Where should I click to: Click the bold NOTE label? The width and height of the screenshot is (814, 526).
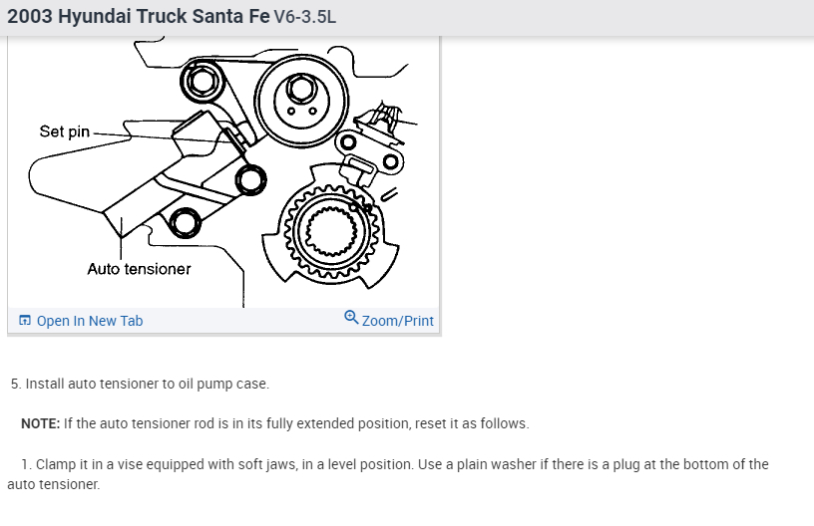point(40,423)
